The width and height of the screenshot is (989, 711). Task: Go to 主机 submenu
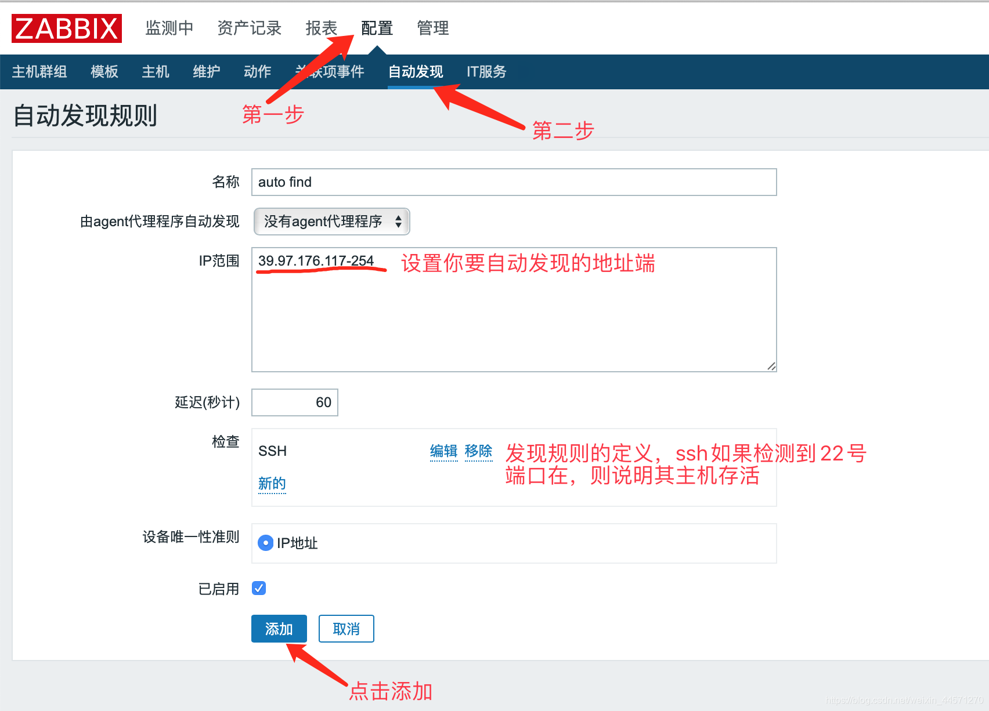pos(156,71)
